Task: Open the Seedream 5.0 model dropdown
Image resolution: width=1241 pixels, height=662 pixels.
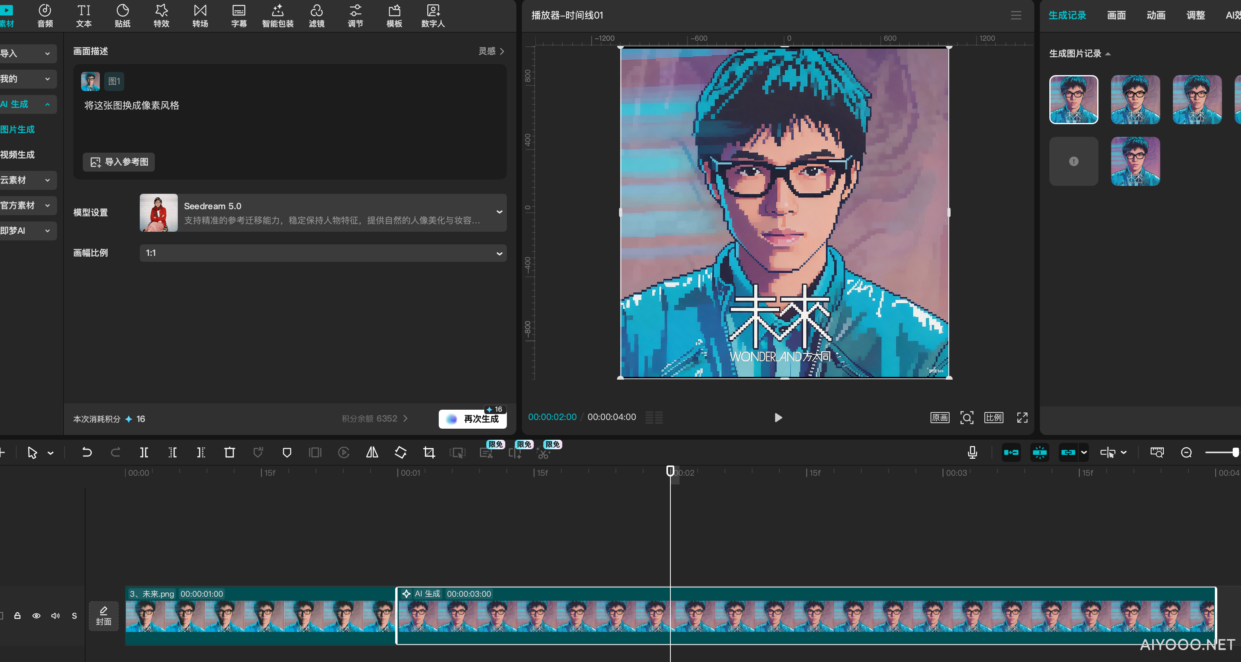Action: click(323, 213)
